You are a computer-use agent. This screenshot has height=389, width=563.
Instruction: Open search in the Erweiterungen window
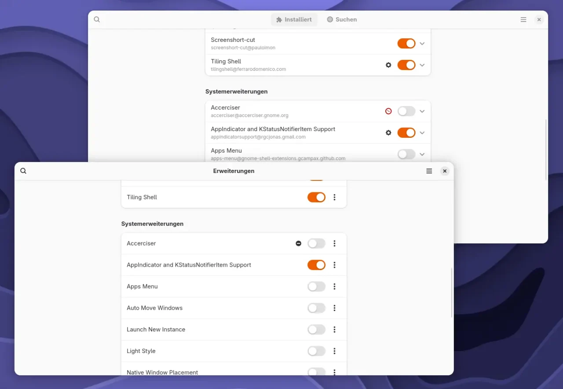pos(23,171)
